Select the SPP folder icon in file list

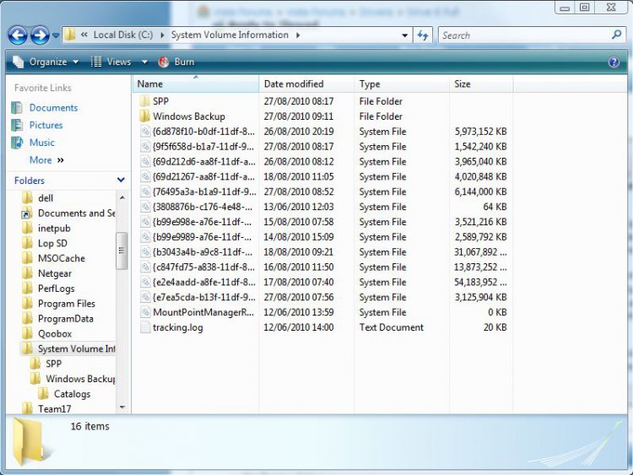(x=145, y=101)
